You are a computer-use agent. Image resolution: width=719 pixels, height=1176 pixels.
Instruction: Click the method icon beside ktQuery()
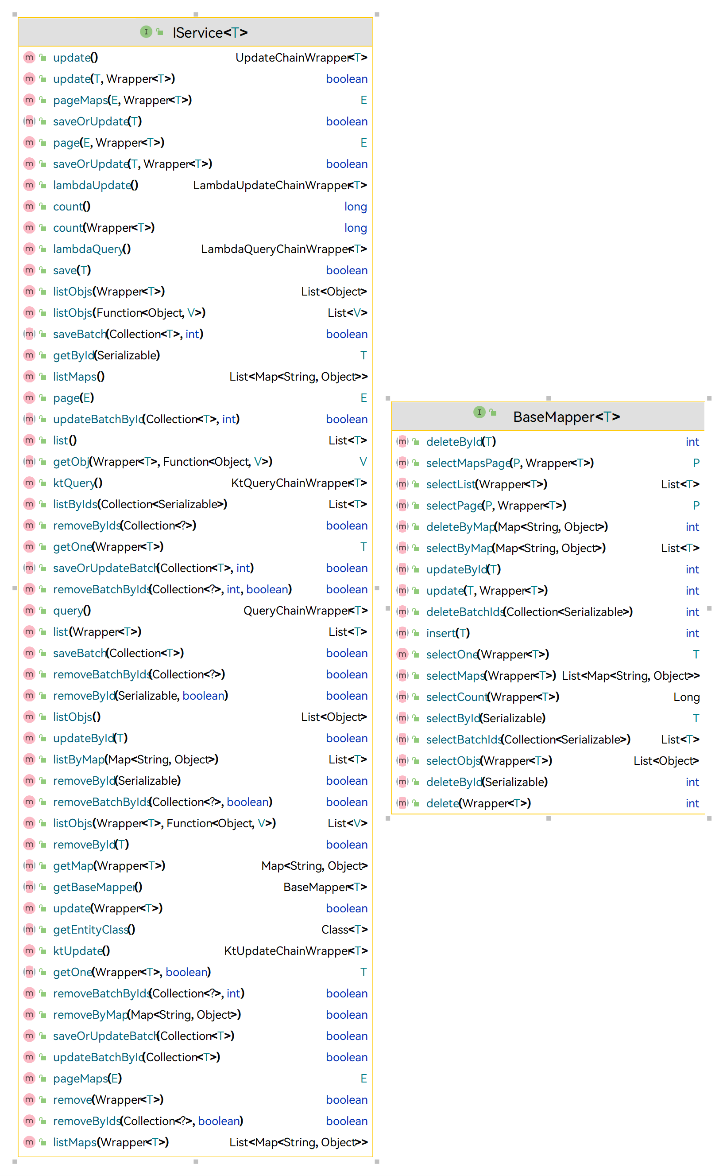[x=29, y=483]
